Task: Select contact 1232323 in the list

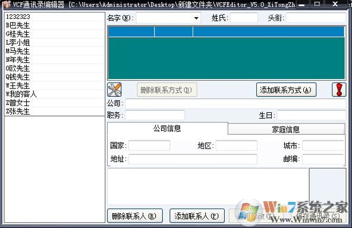Action: [x=55, y=17]
